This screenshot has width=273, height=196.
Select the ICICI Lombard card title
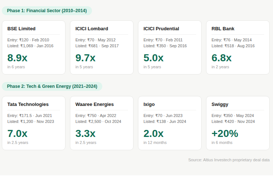(92, 29)
